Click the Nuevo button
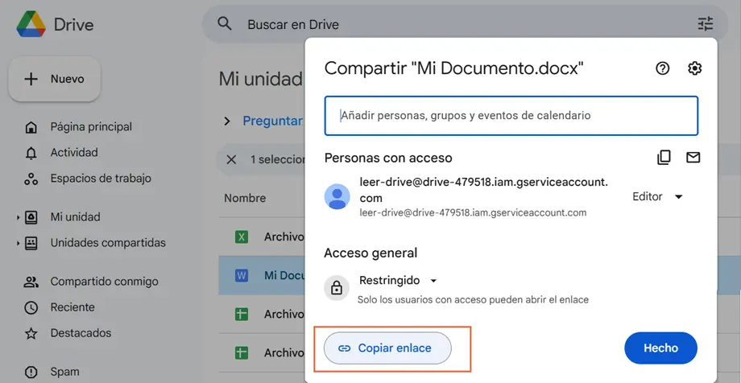The height and width of the screenshot is (383, 741). [54, 79]
